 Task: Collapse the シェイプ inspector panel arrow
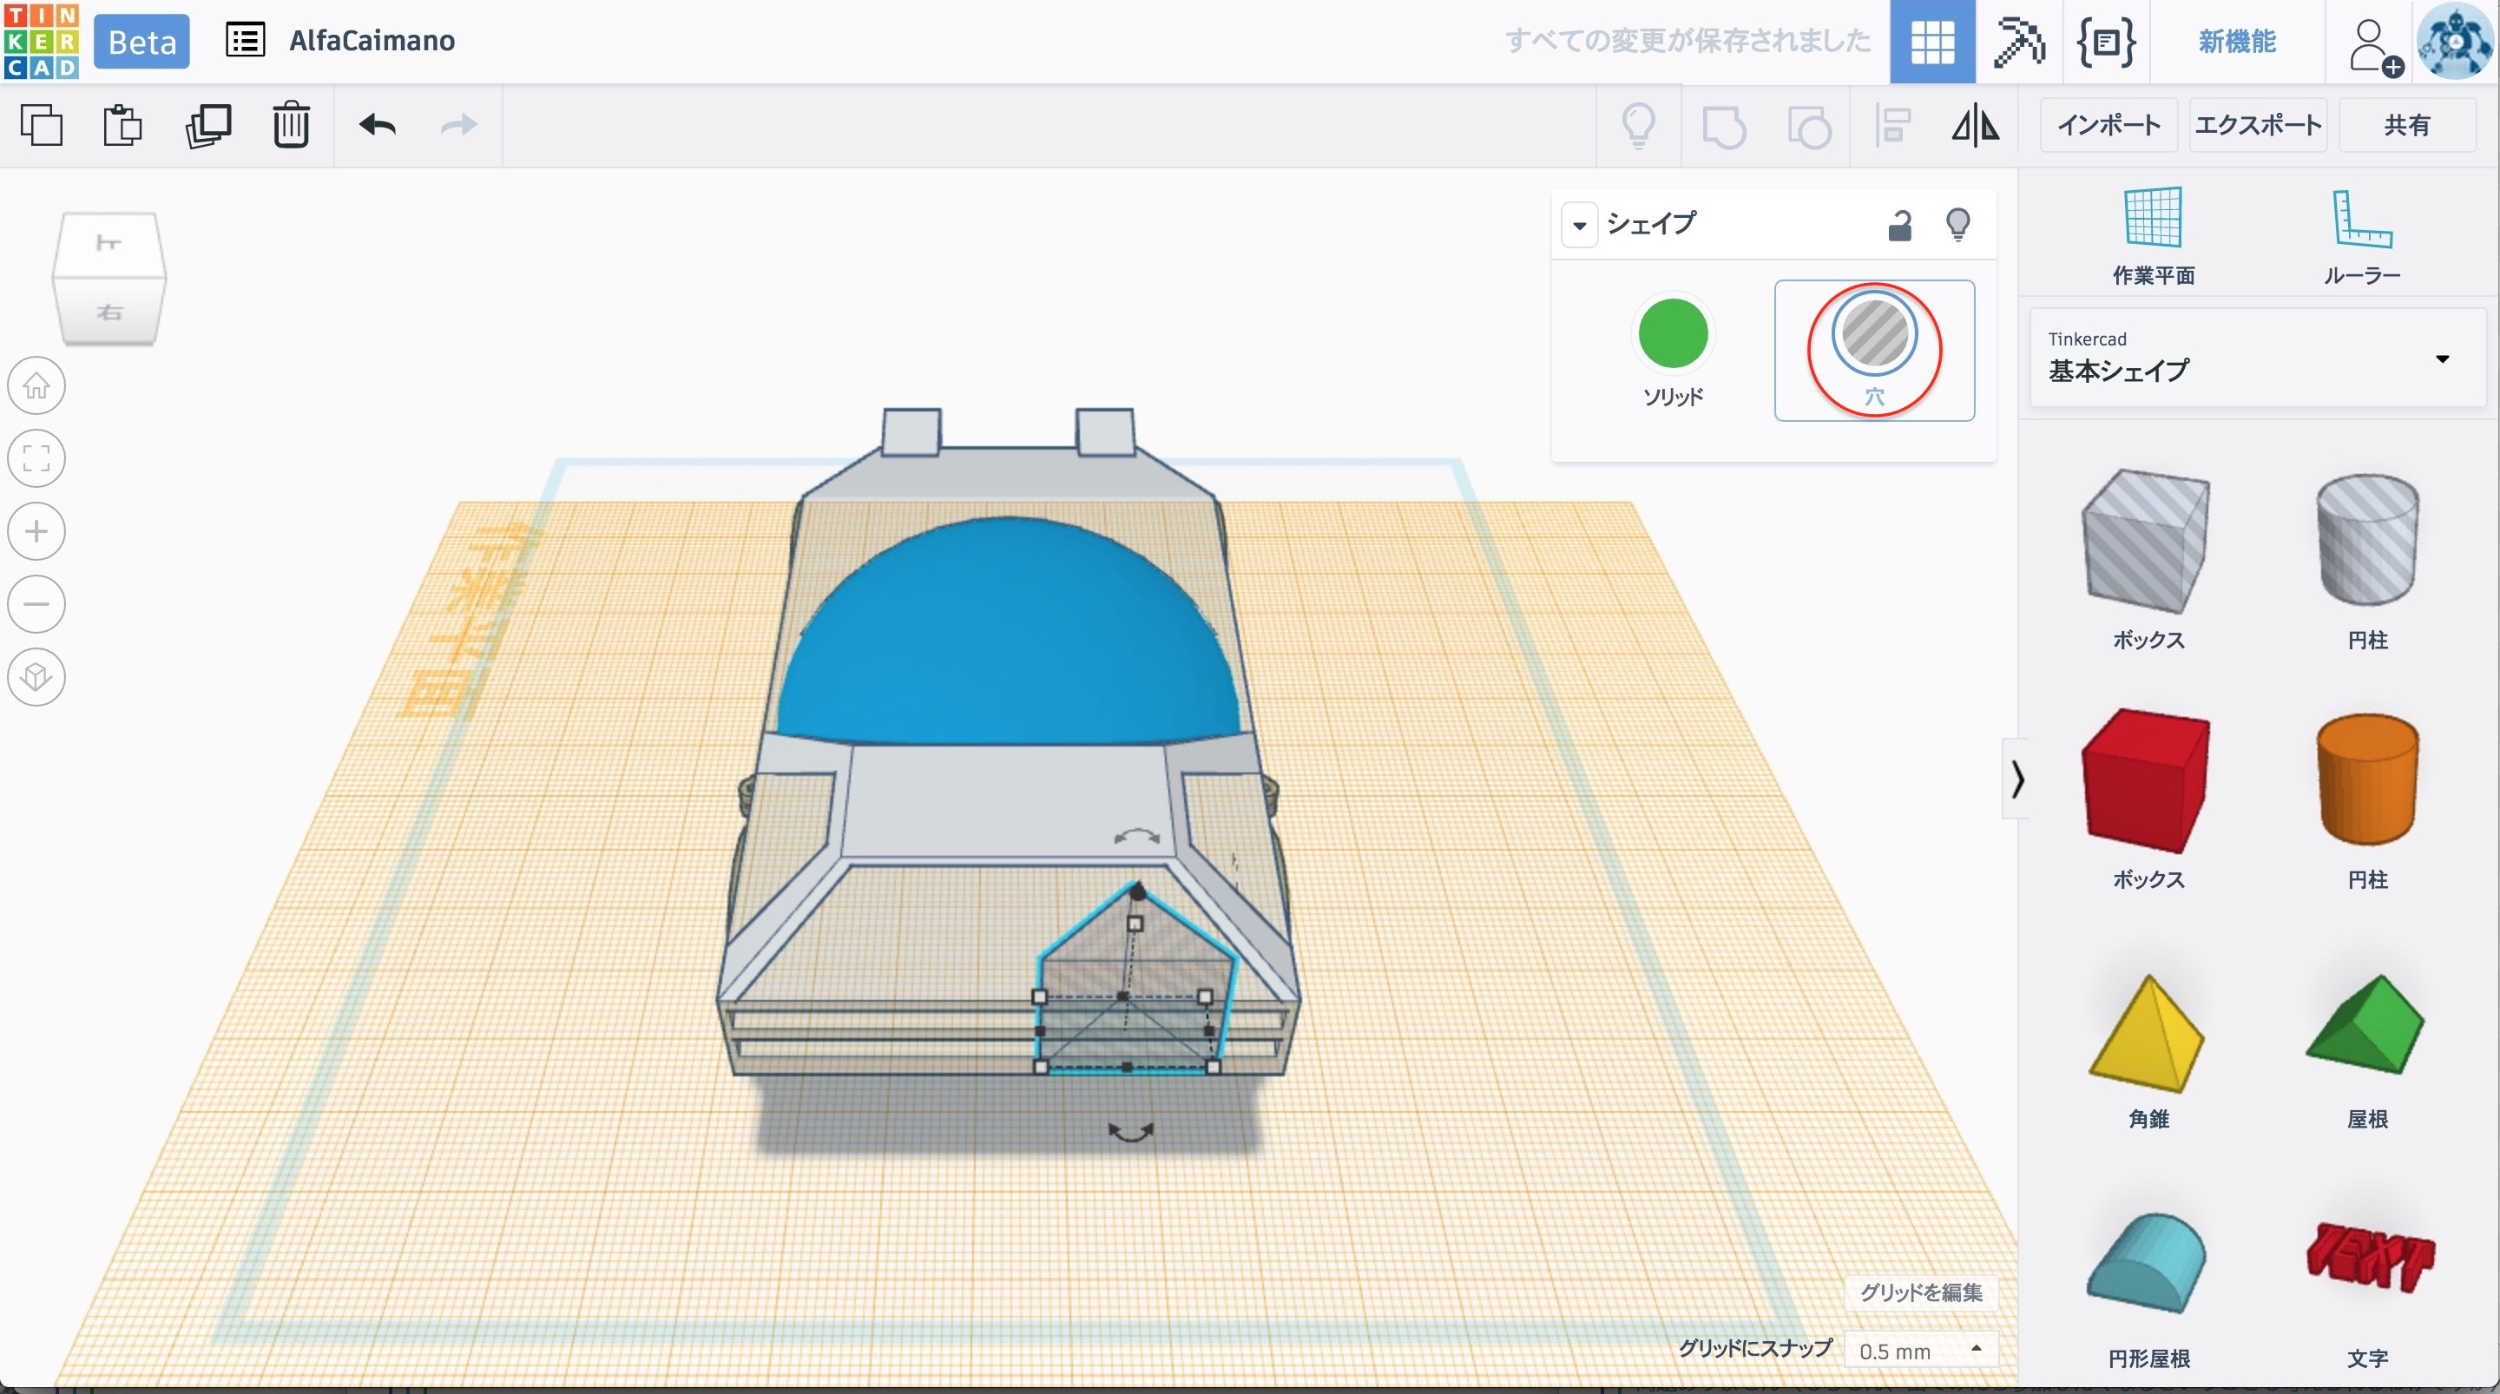(x=1579, y=225)
